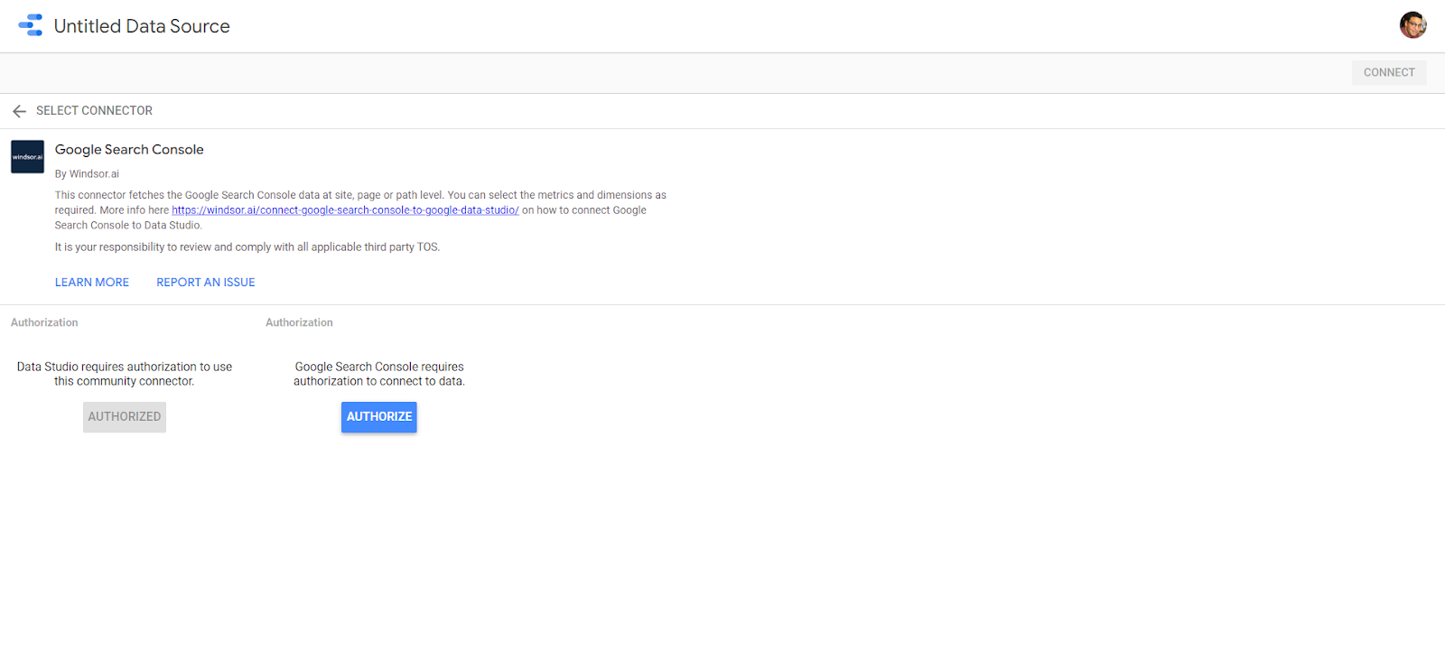Click the Data Studio logo icon
This screenshot has width=1445, height=670.
point(30,25)
